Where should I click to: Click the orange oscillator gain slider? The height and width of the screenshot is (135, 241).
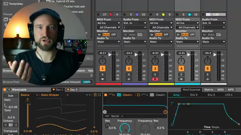tap(28, 115)
